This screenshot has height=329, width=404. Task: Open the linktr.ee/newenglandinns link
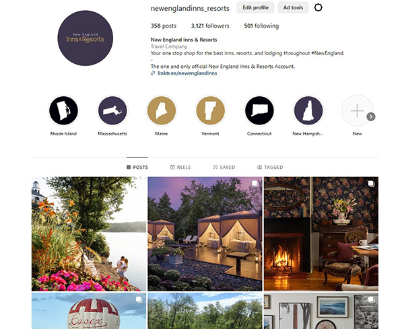187,73
